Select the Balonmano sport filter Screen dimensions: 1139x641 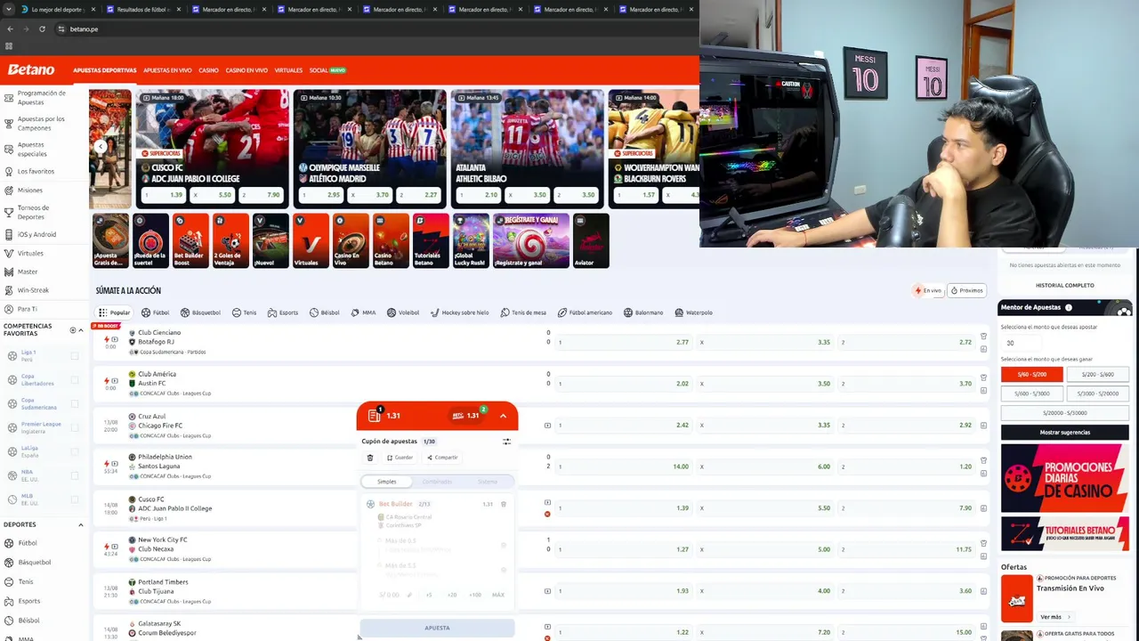pos(643,312)
